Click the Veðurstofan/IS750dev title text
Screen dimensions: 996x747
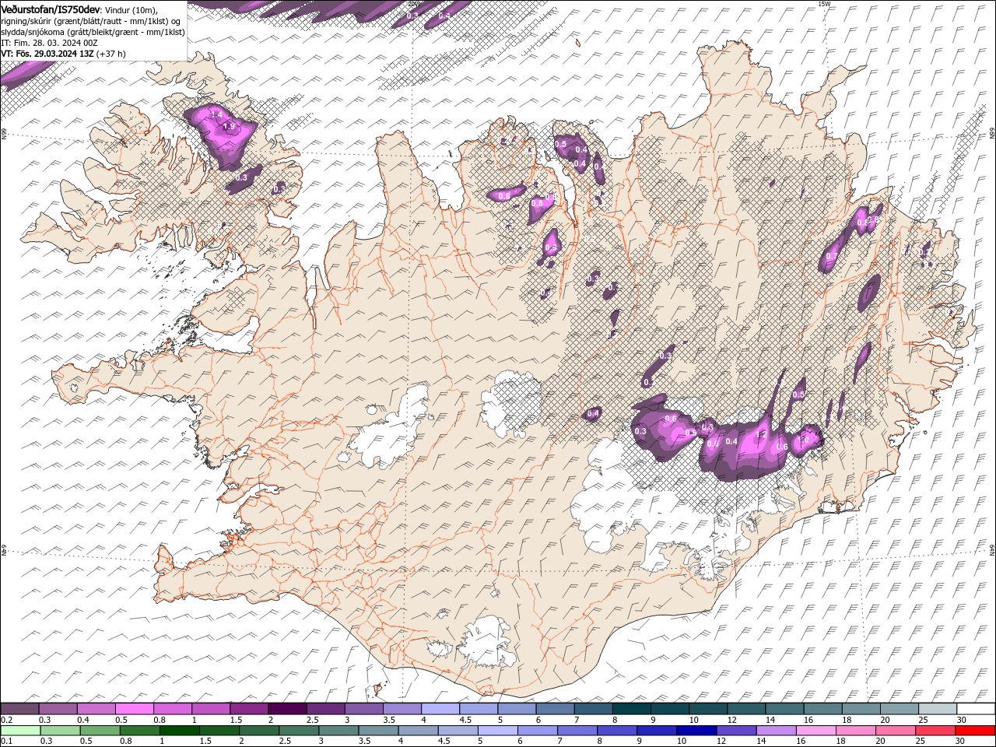tap(51, 9)
